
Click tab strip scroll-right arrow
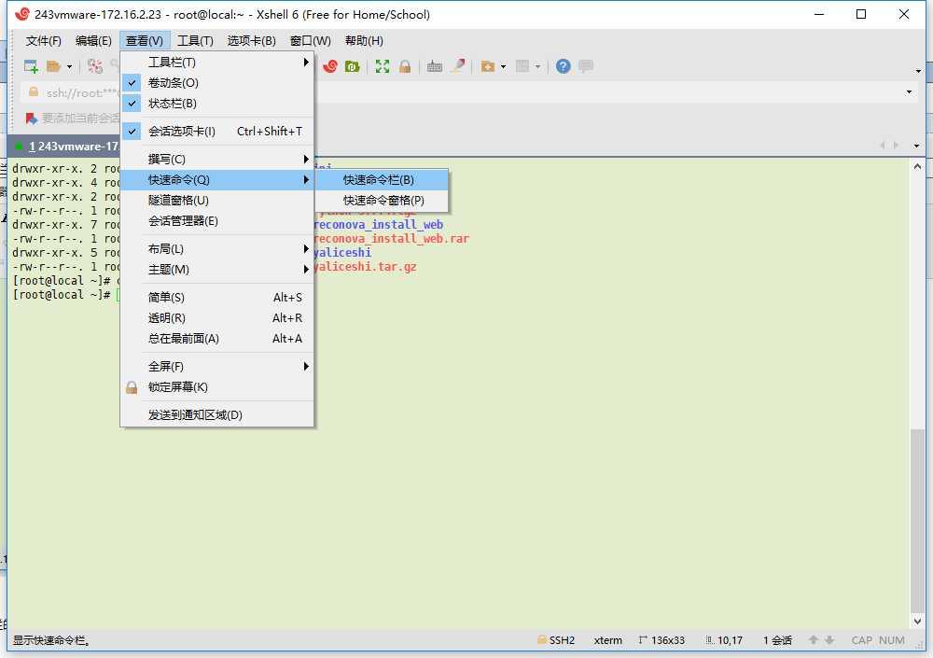tap(896, 146)
